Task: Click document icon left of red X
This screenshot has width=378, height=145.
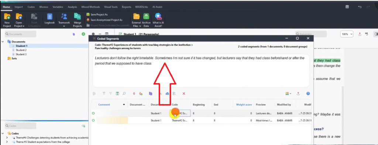Action: [174, 93]
